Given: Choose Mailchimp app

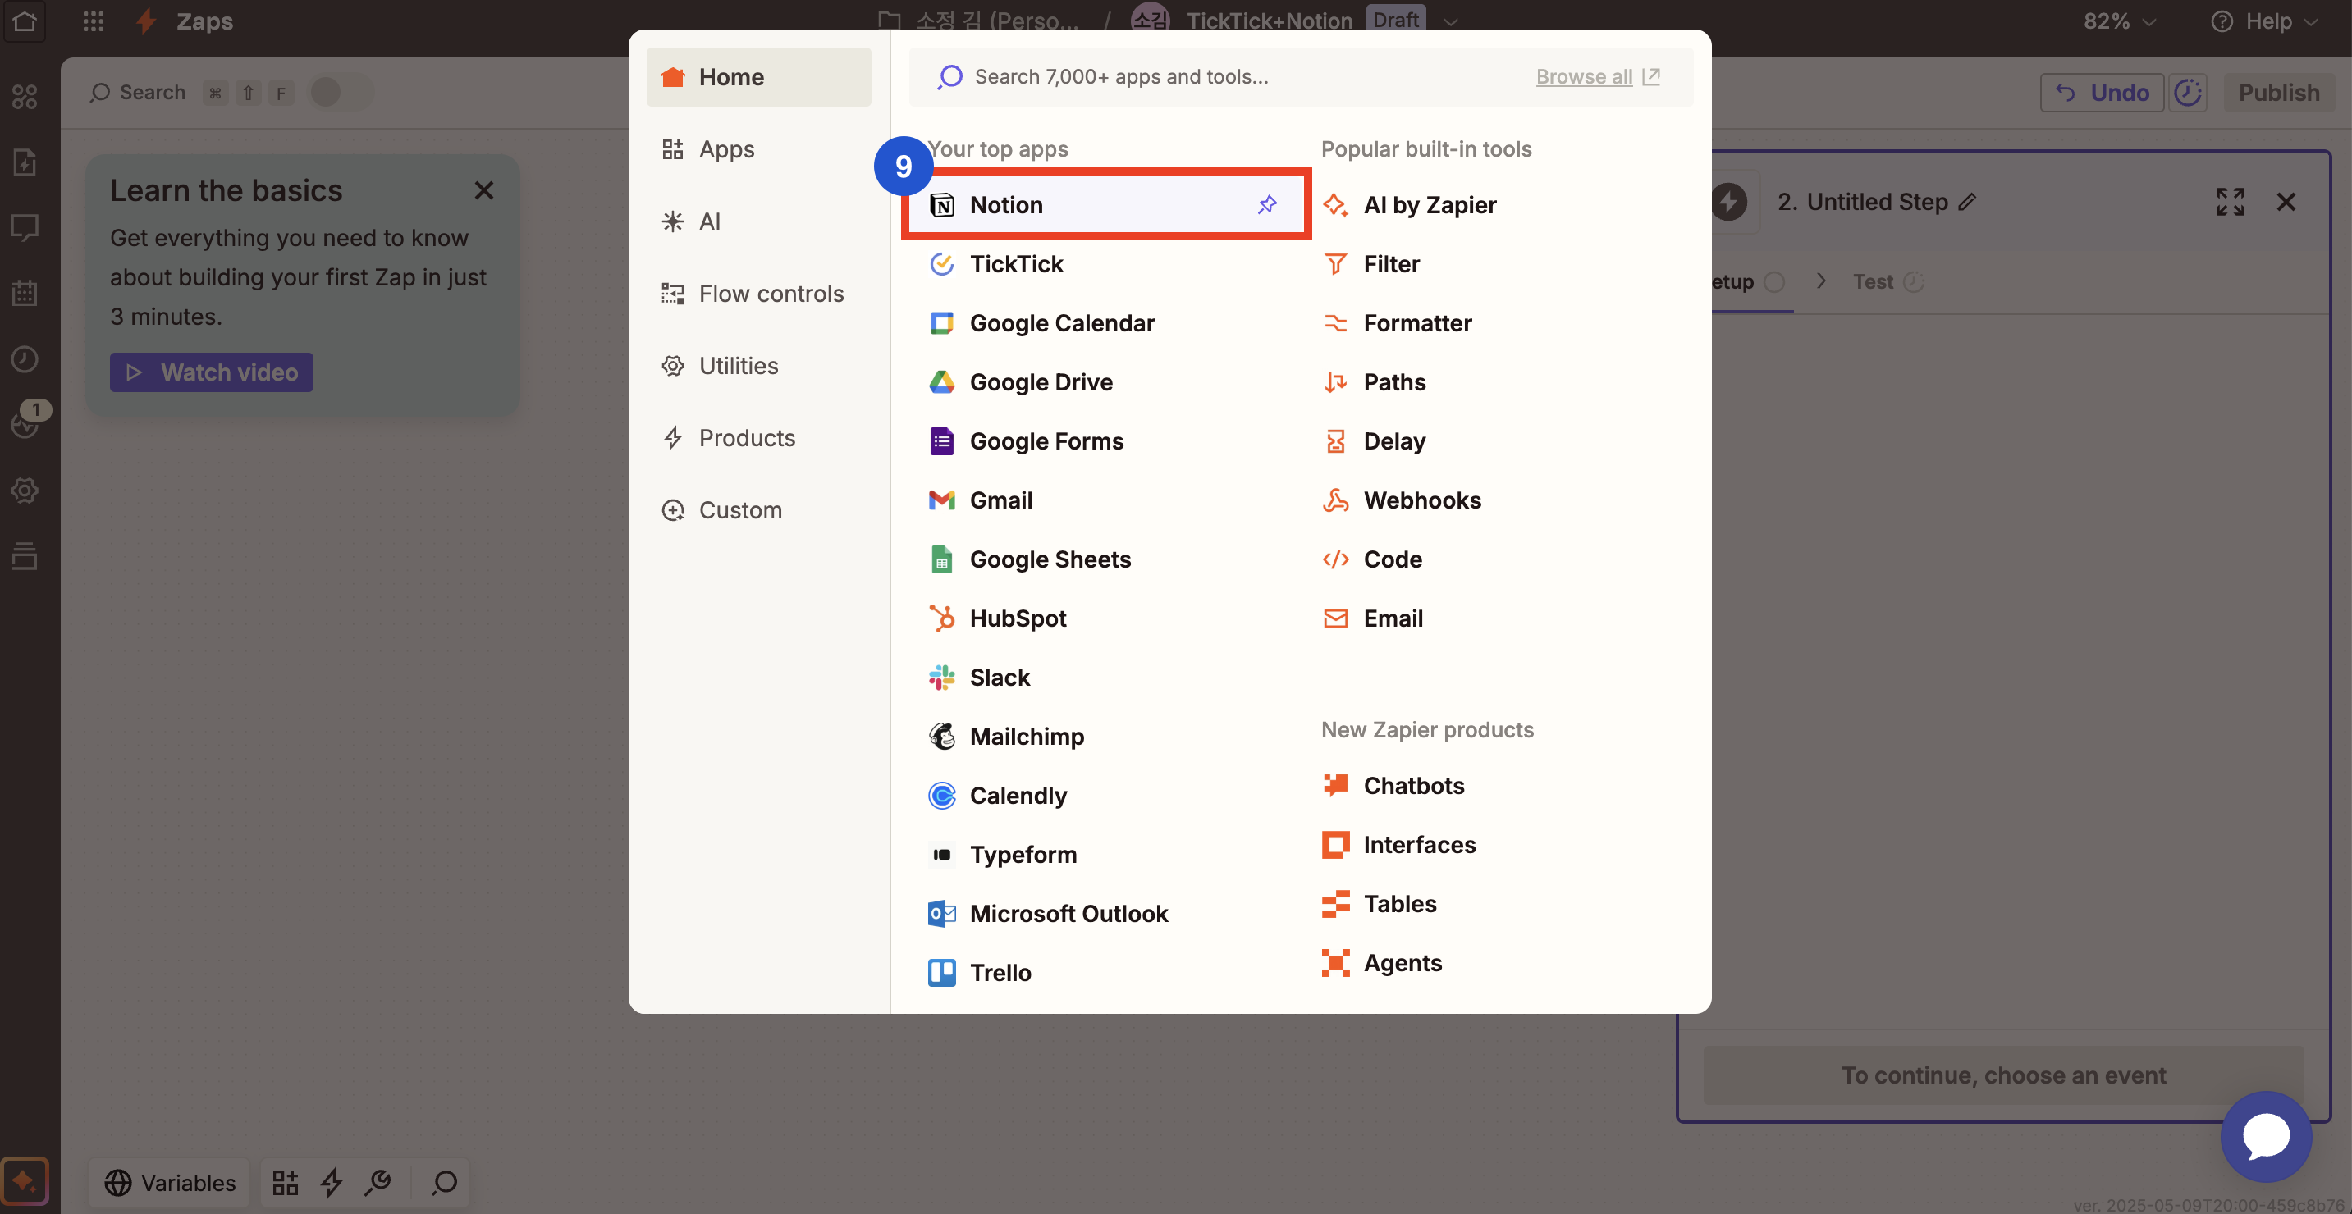Looking at the screenshot, I should click(1105, 736).
